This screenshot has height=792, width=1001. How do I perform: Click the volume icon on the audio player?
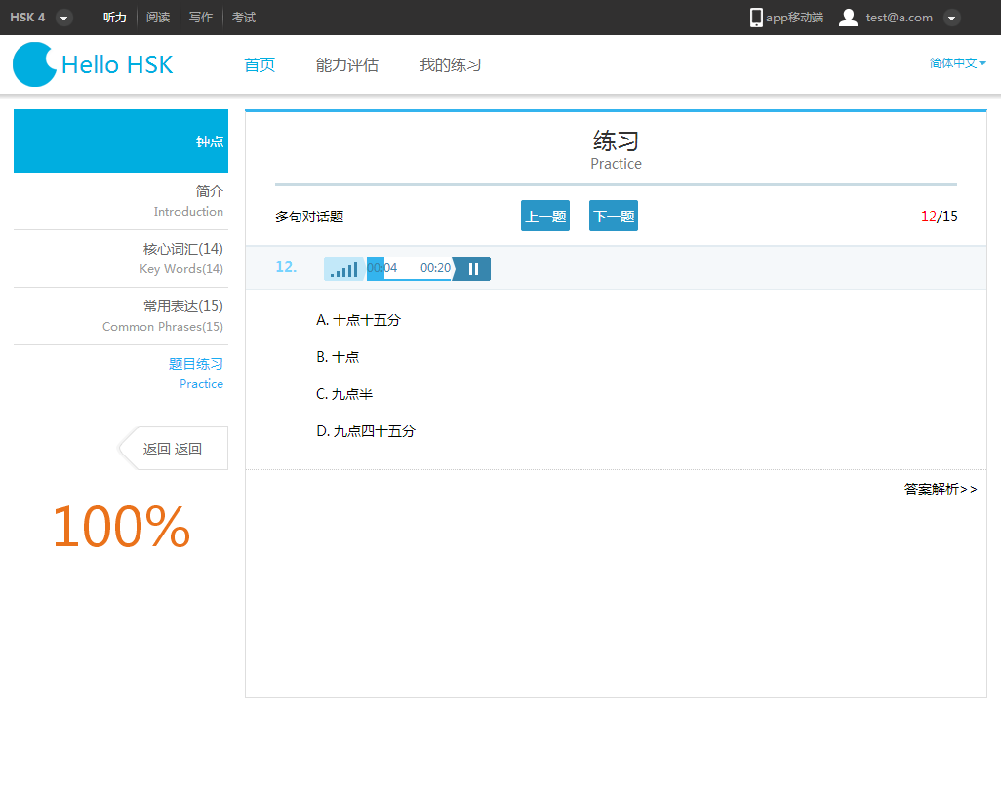[343, 268]
